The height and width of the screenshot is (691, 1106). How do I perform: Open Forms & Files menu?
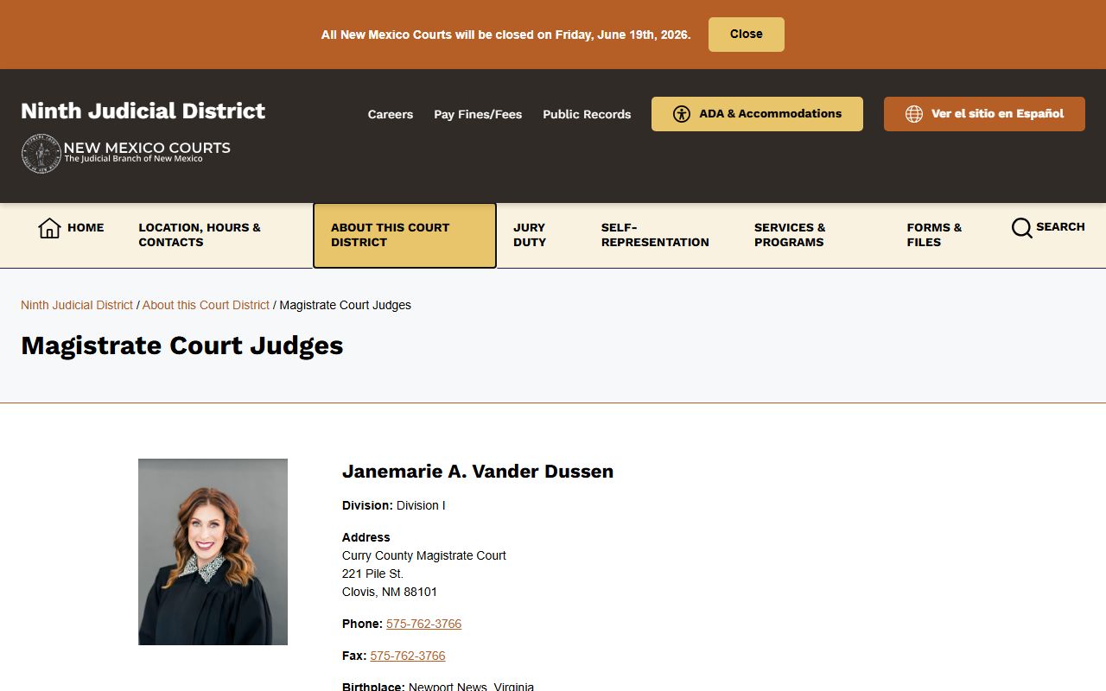point(934,235)
